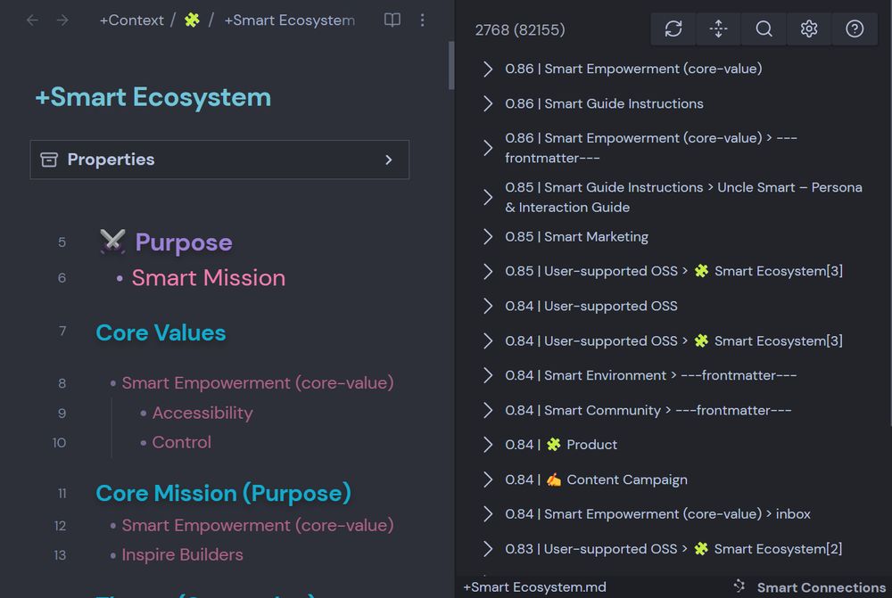
Task: Expand the Properties section
Action: (x=219, y=160)
